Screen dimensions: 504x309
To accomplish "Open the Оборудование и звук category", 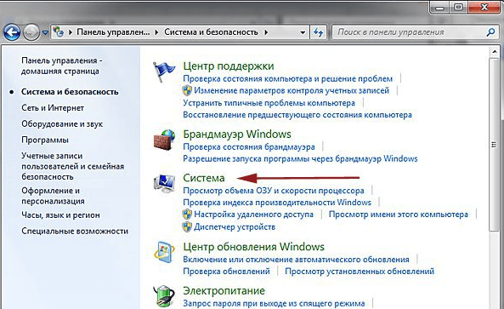I will [x=62, y=124].
